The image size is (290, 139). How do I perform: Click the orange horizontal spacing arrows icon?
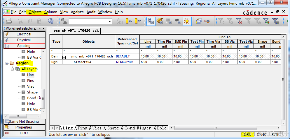pos(208,21)
